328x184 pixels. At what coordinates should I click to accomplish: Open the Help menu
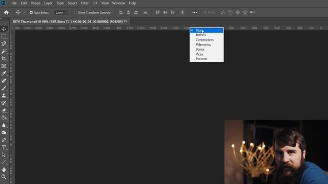pyautogui.click(x=132, y=3)
